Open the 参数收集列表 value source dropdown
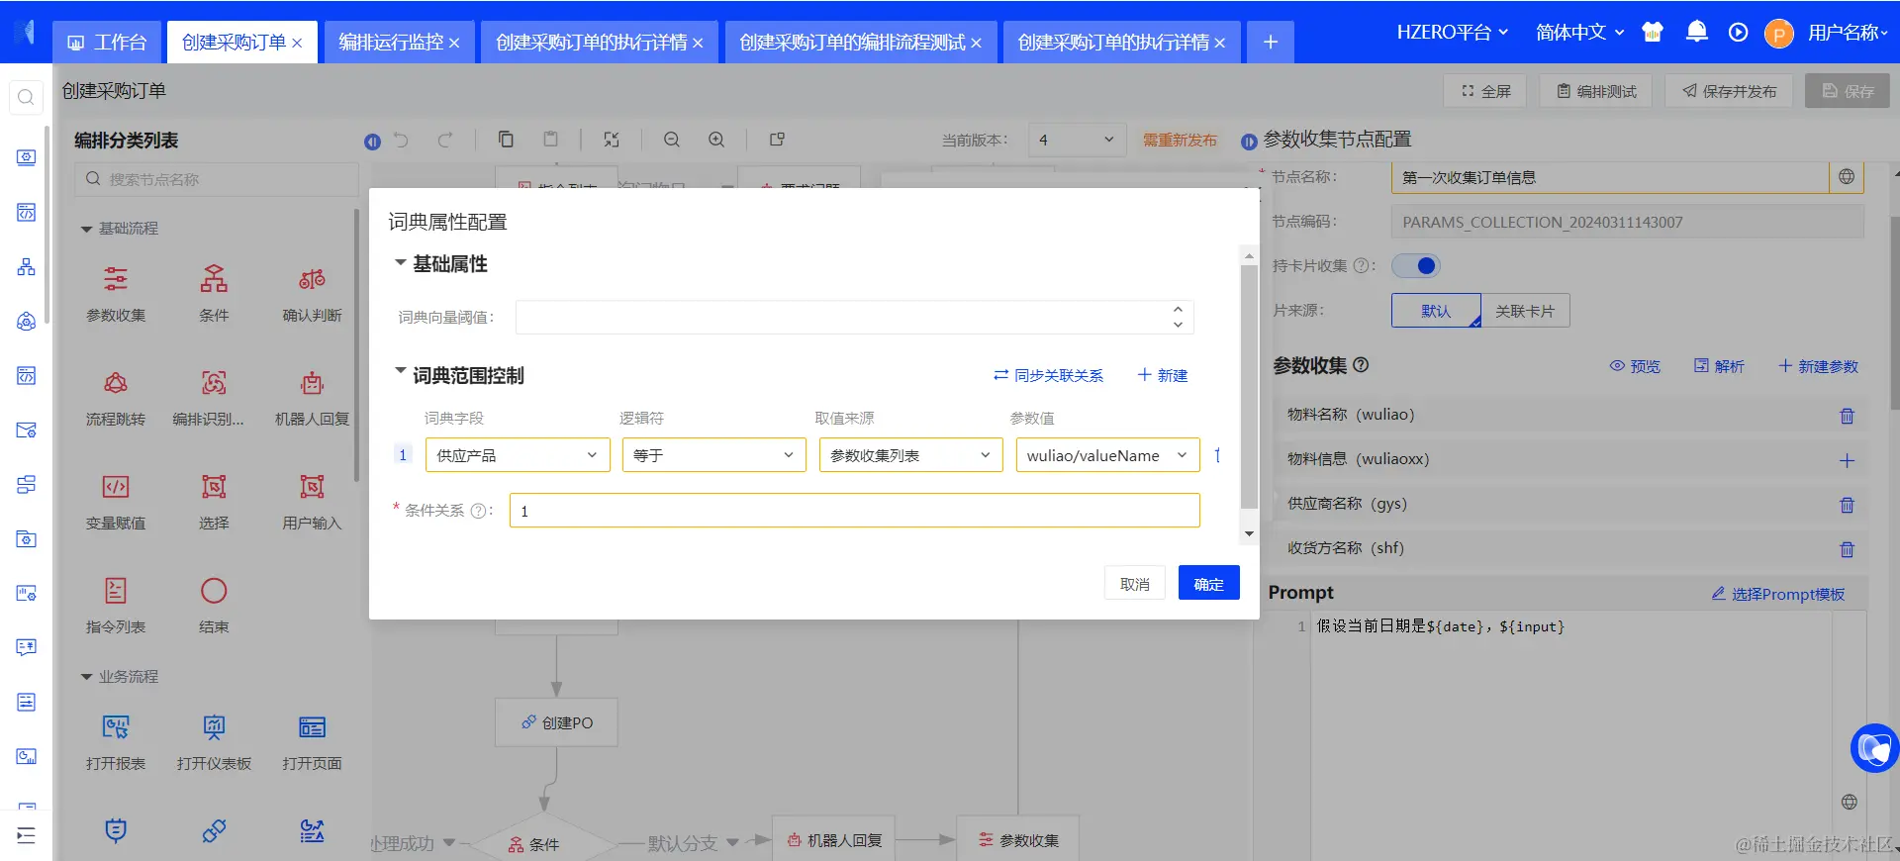The width and height of the screenshot is (1900, 861). click(910, 455)
